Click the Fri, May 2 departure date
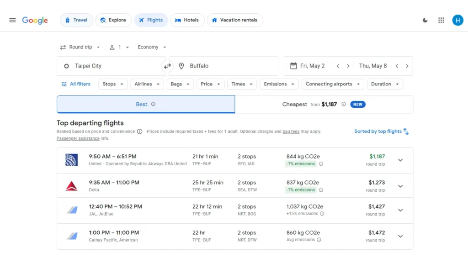Image resolution: width=468 pixels, height=263 pixels. (312, 66)
